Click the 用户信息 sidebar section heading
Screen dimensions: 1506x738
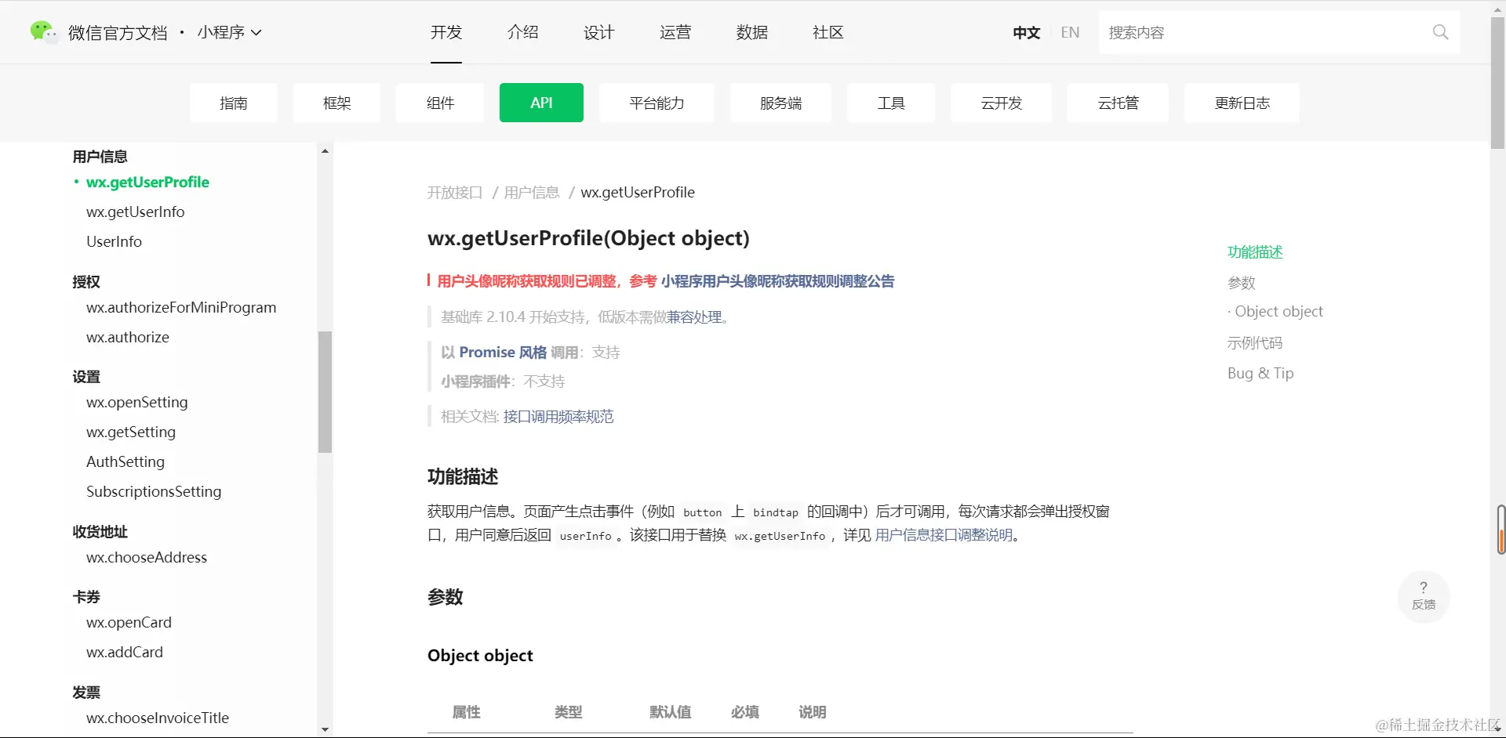click(x=100, y=156)
